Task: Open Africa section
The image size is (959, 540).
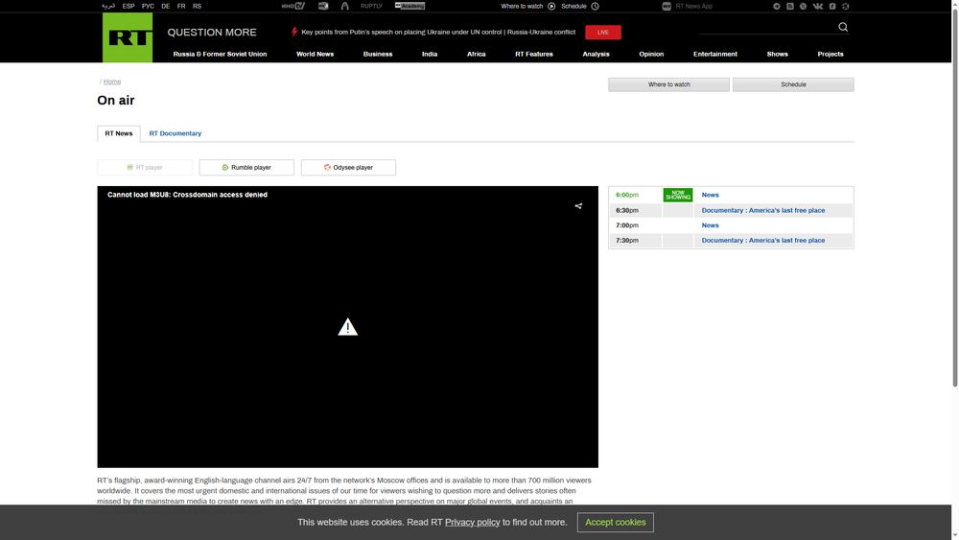Action: click(476, 54)
